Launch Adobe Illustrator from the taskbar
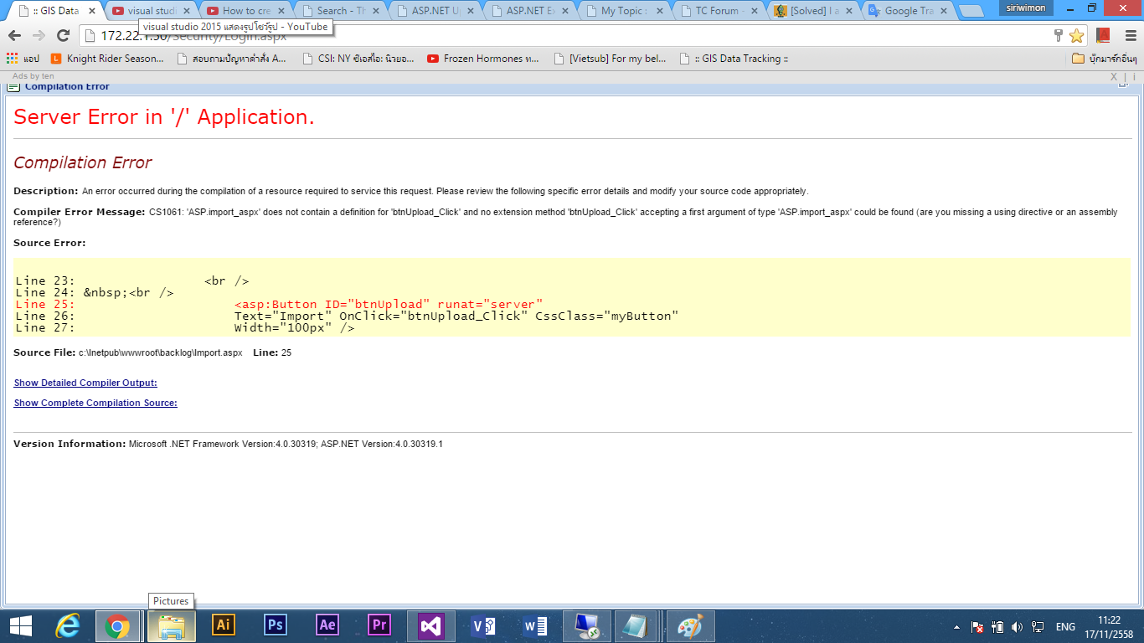This screenshot has width=1144, height=643. coord(223,625)
